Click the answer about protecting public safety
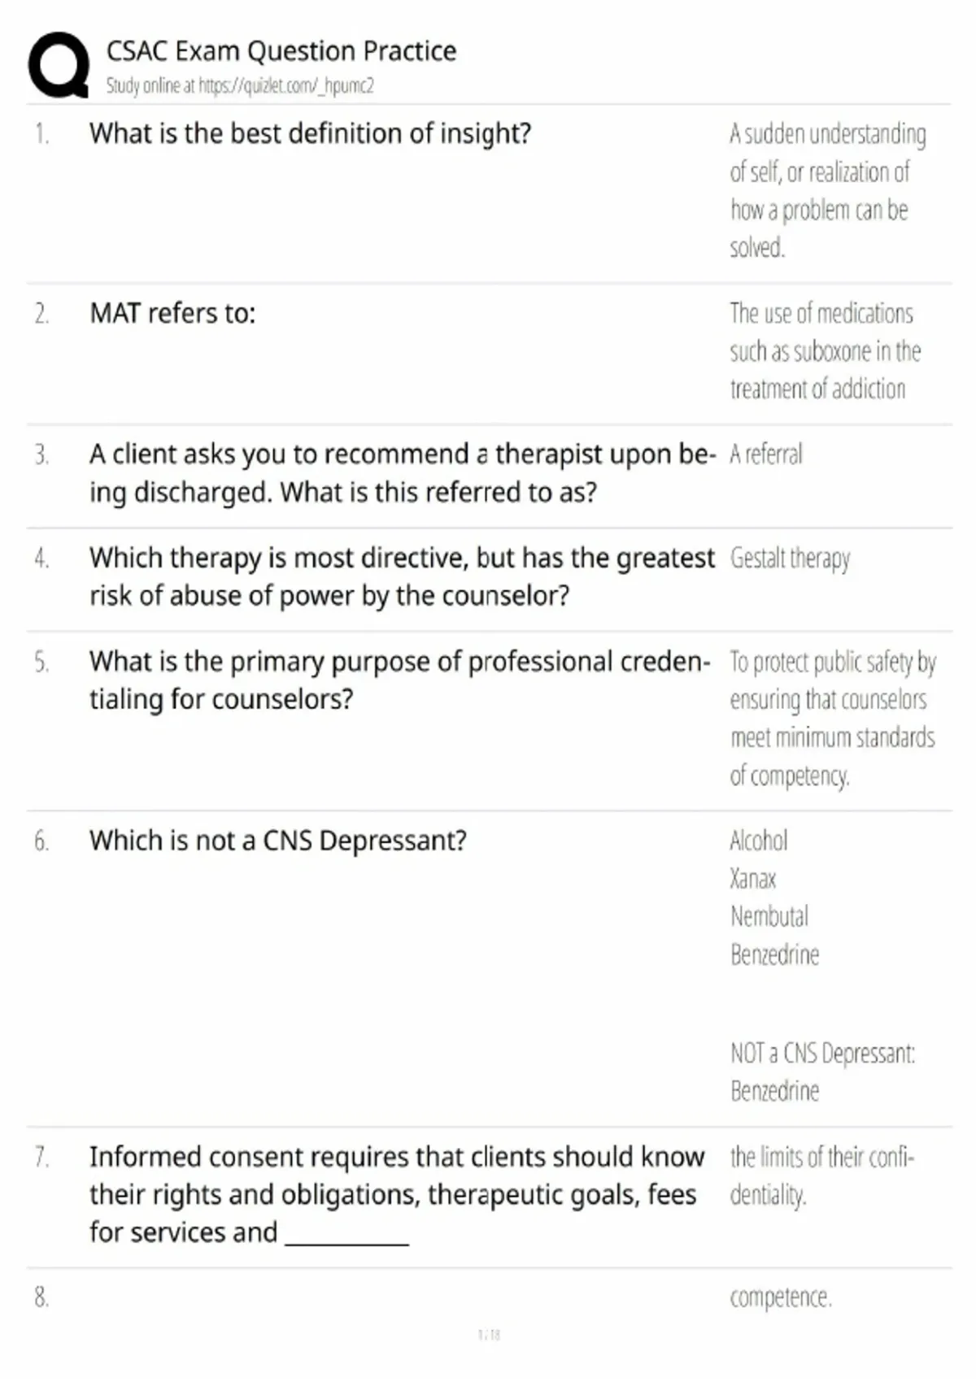Screen dimensions: 976x1382 [832, 719]
